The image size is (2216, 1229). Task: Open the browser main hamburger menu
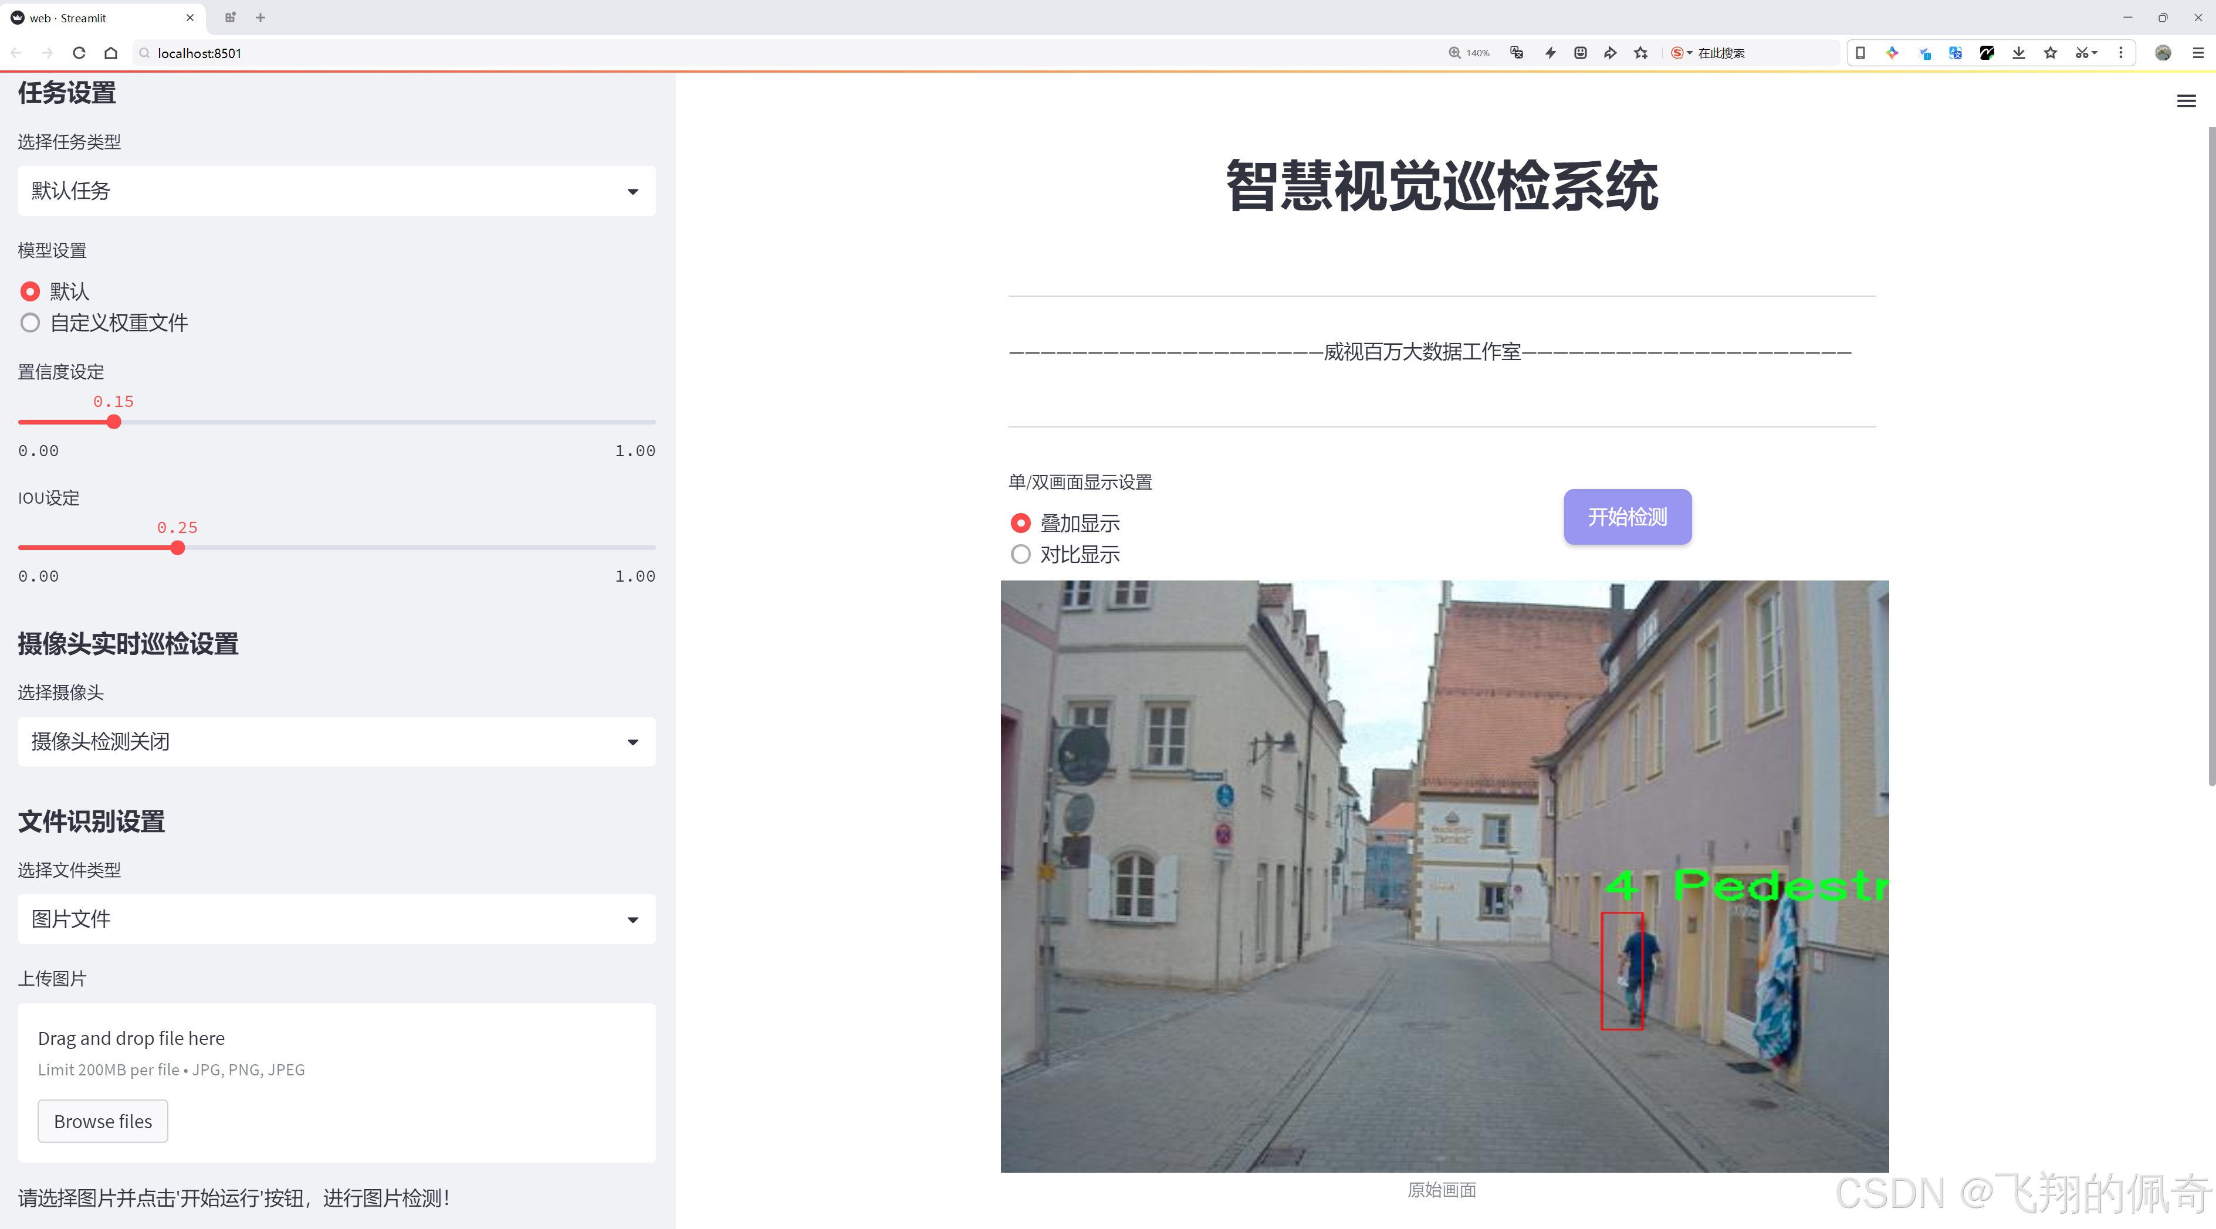tap(2198, 53)
